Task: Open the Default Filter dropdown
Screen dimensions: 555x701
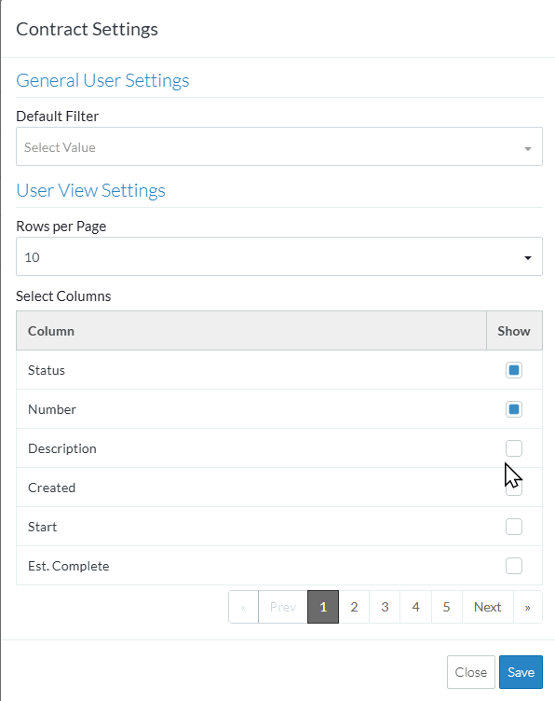Action: pyautogui.click(x=279, y=146)
